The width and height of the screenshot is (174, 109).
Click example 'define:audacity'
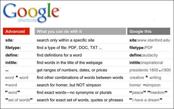[x=144, y=55]
